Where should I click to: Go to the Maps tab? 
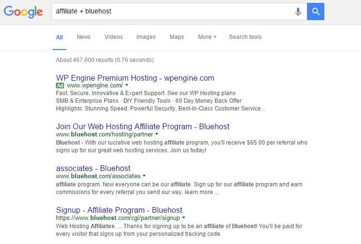click(x=177, y=37)
